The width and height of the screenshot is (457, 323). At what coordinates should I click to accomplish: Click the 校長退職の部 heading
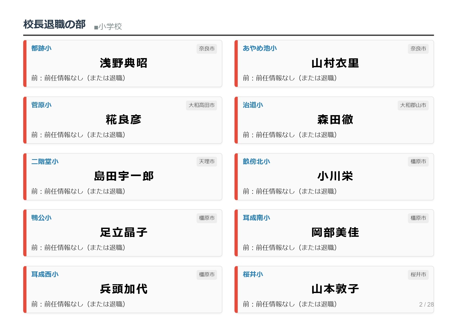tap(54, 24)
